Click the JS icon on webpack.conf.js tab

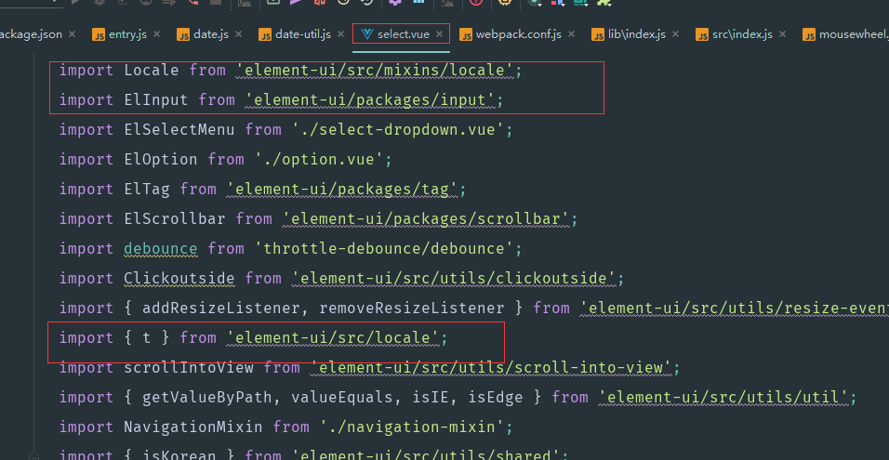[x=466, y=35]
